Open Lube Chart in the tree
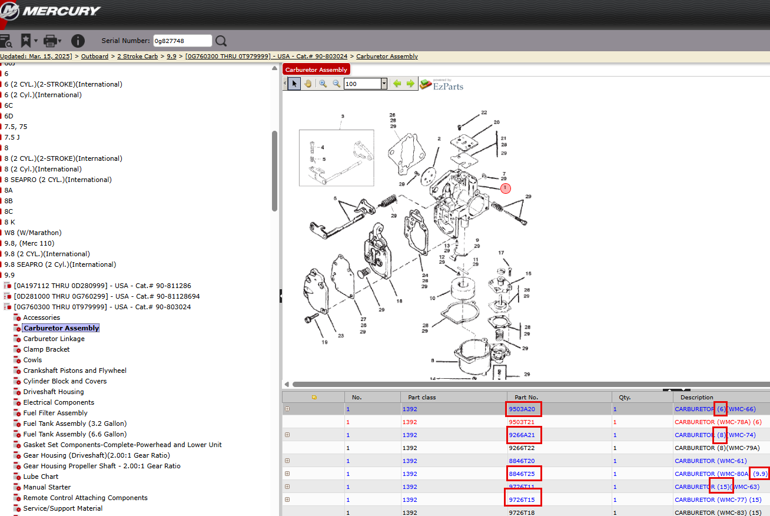770x516 pixels. [x=41, y=477]
